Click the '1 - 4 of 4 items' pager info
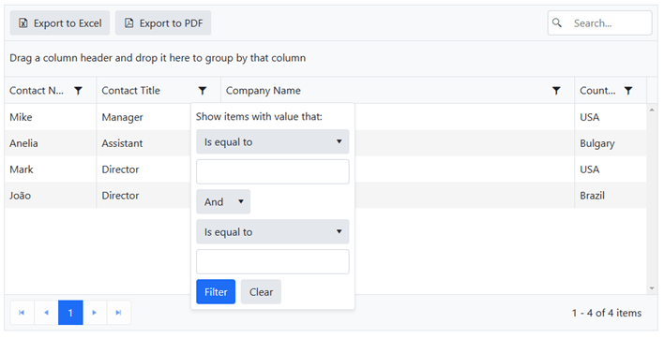Screen dimensions: 664x338 pyautogui.click(x=607, y=313)
